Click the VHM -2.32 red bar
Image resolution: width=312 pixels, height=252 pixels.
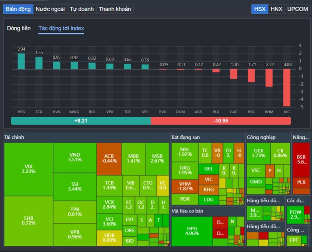[269, 78]
